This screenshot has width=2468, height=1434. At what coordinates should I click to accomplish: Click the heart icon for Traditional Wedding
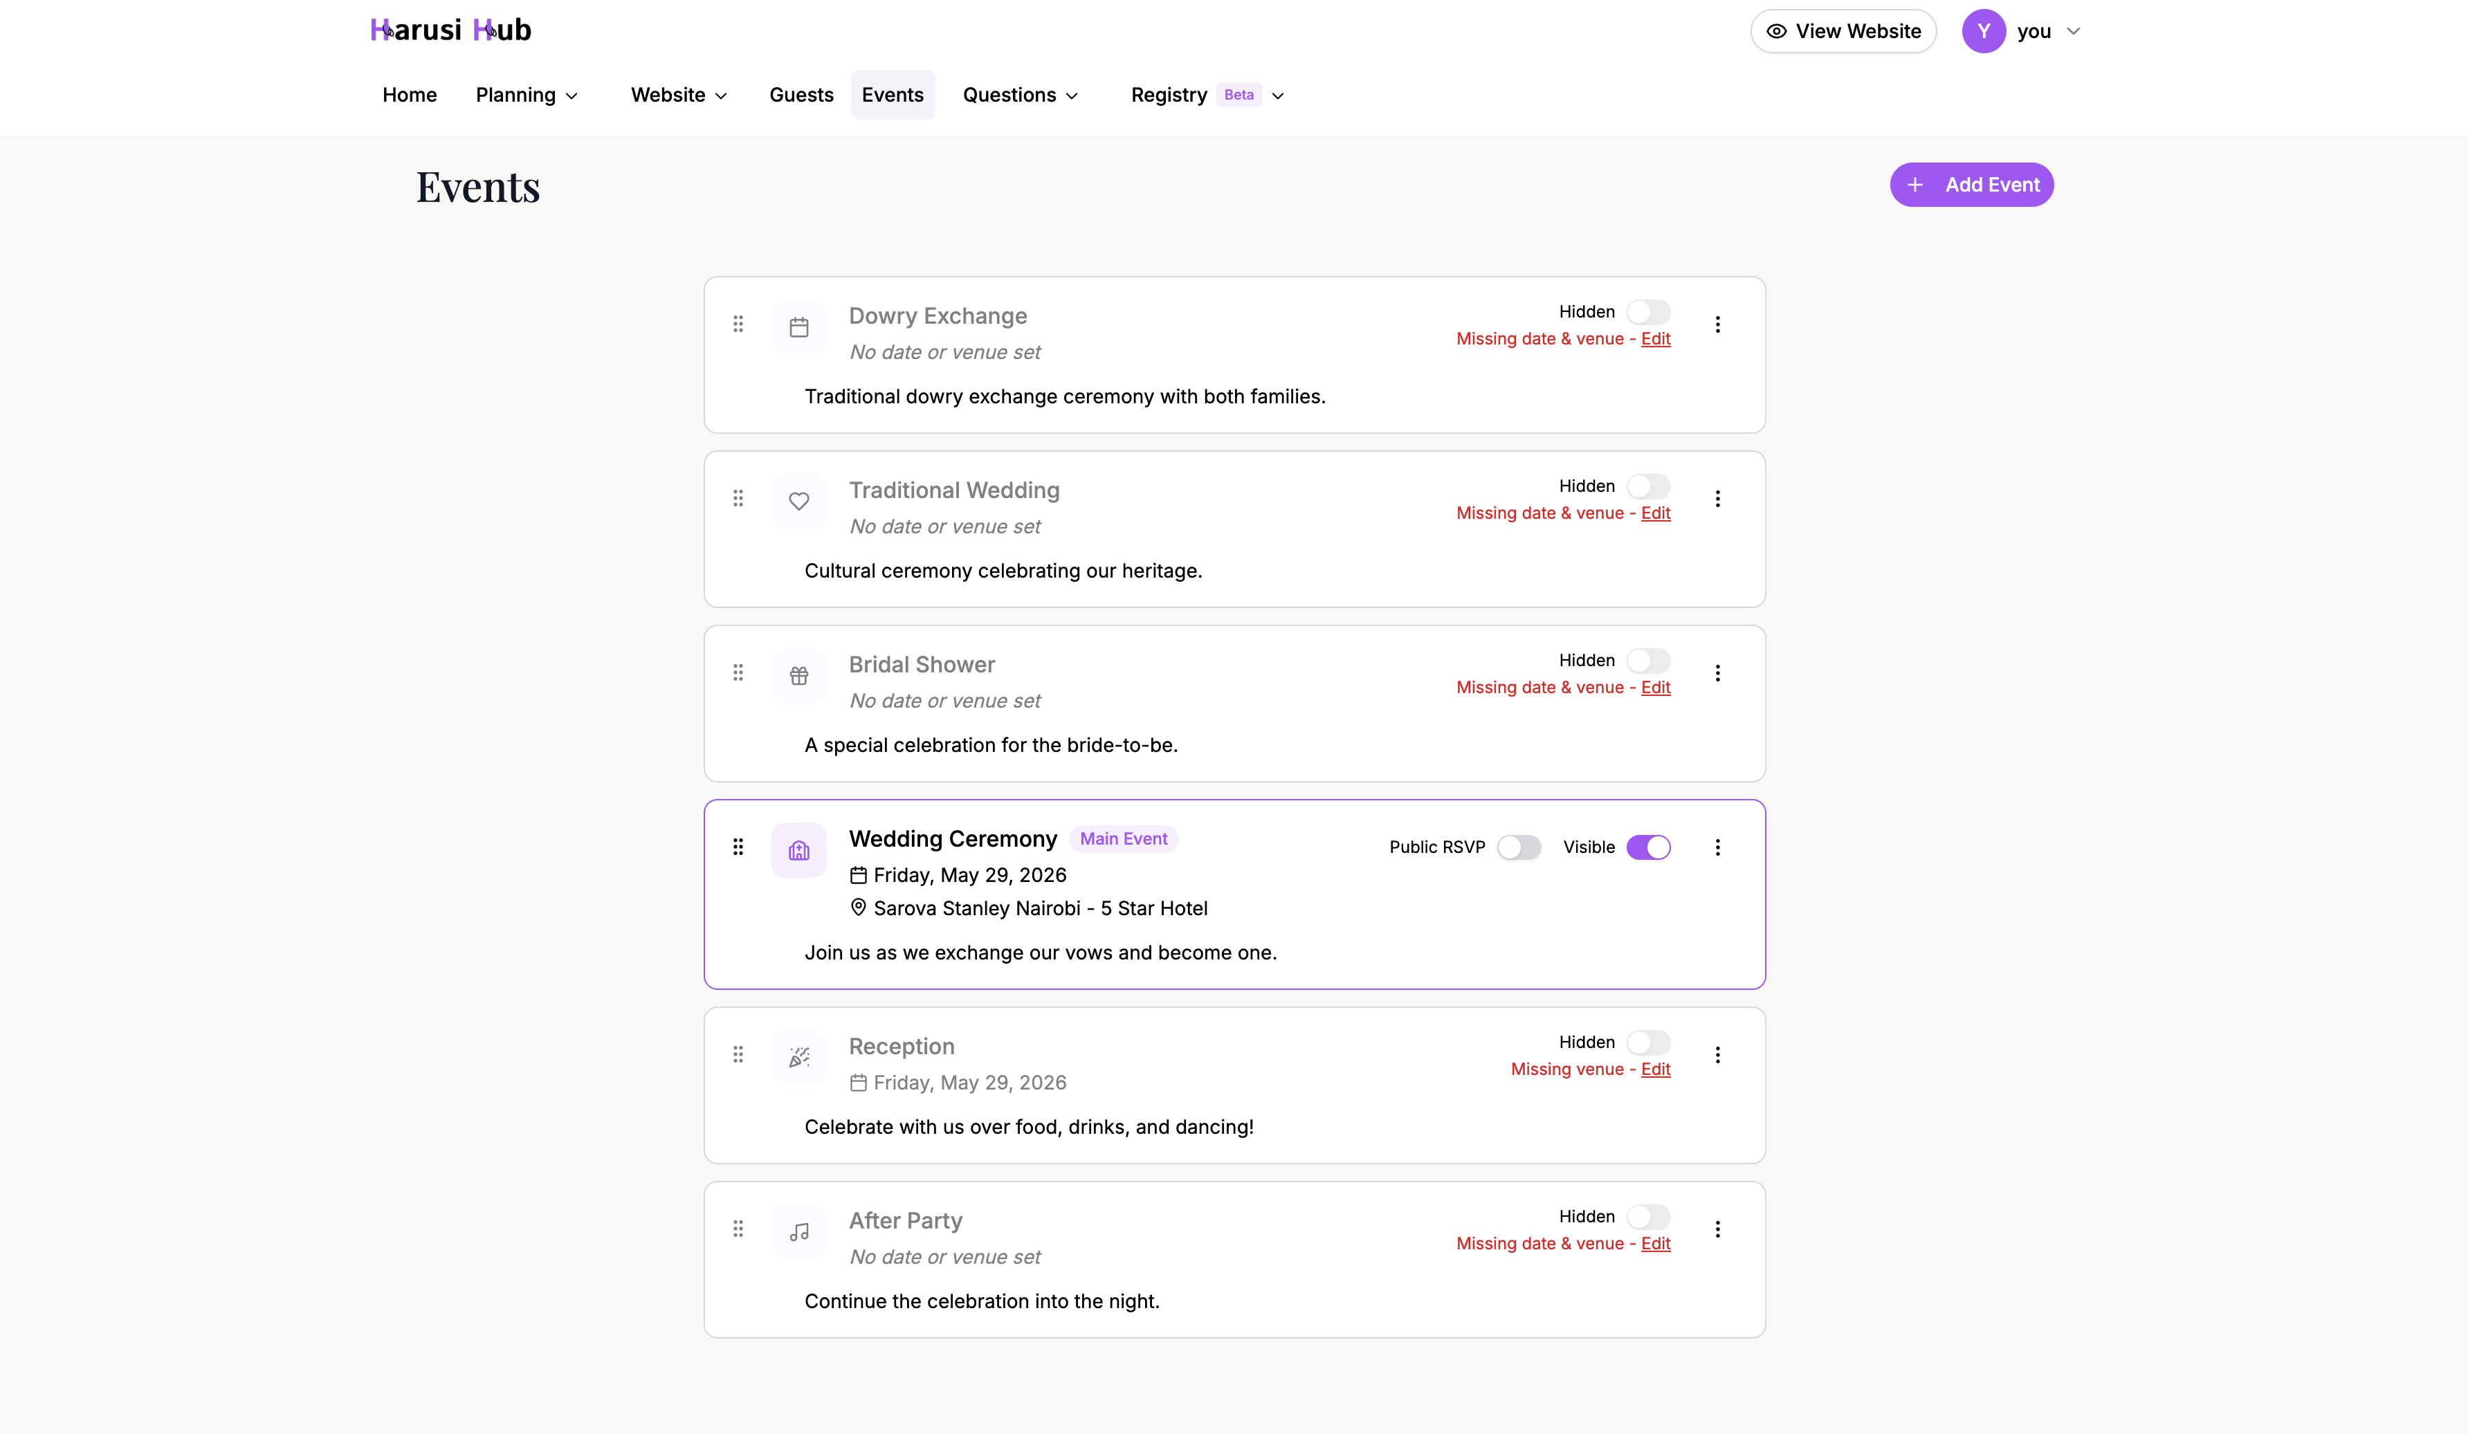[799, 501]
